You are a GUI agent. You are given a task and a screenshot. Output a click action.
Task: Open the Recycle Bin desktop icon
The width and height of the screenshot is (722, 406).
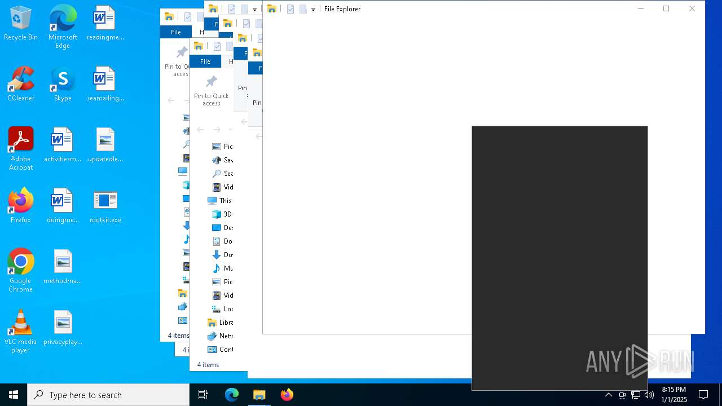21,24
